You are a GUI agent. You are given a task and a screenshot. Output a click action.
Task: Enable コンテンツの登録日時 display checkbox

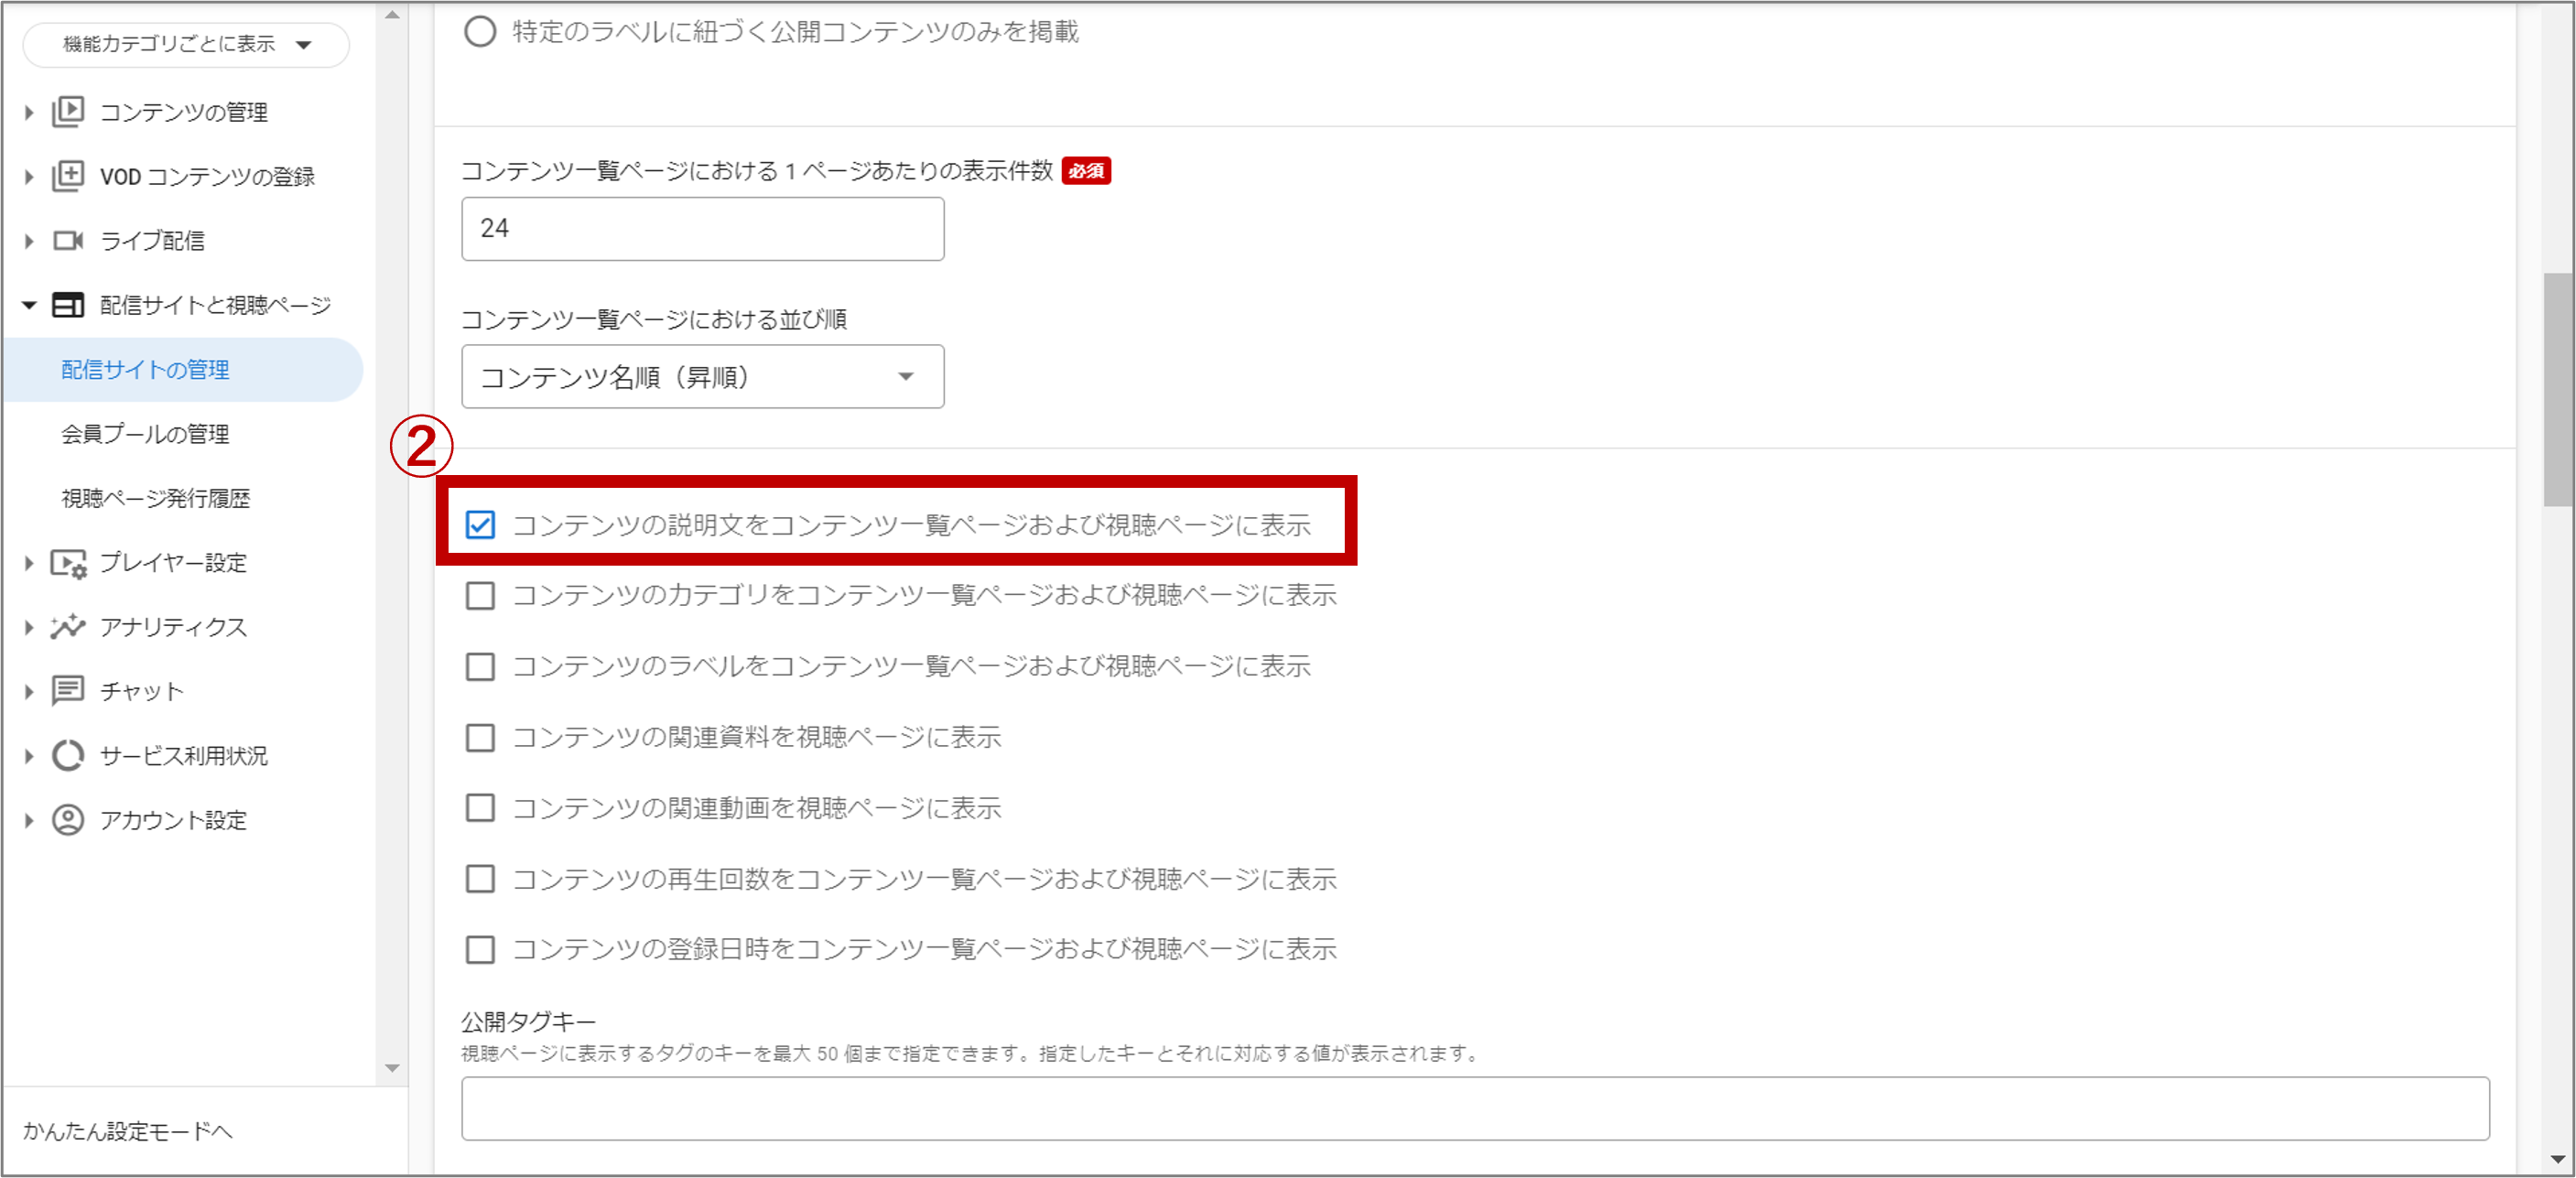pos(480,949)
